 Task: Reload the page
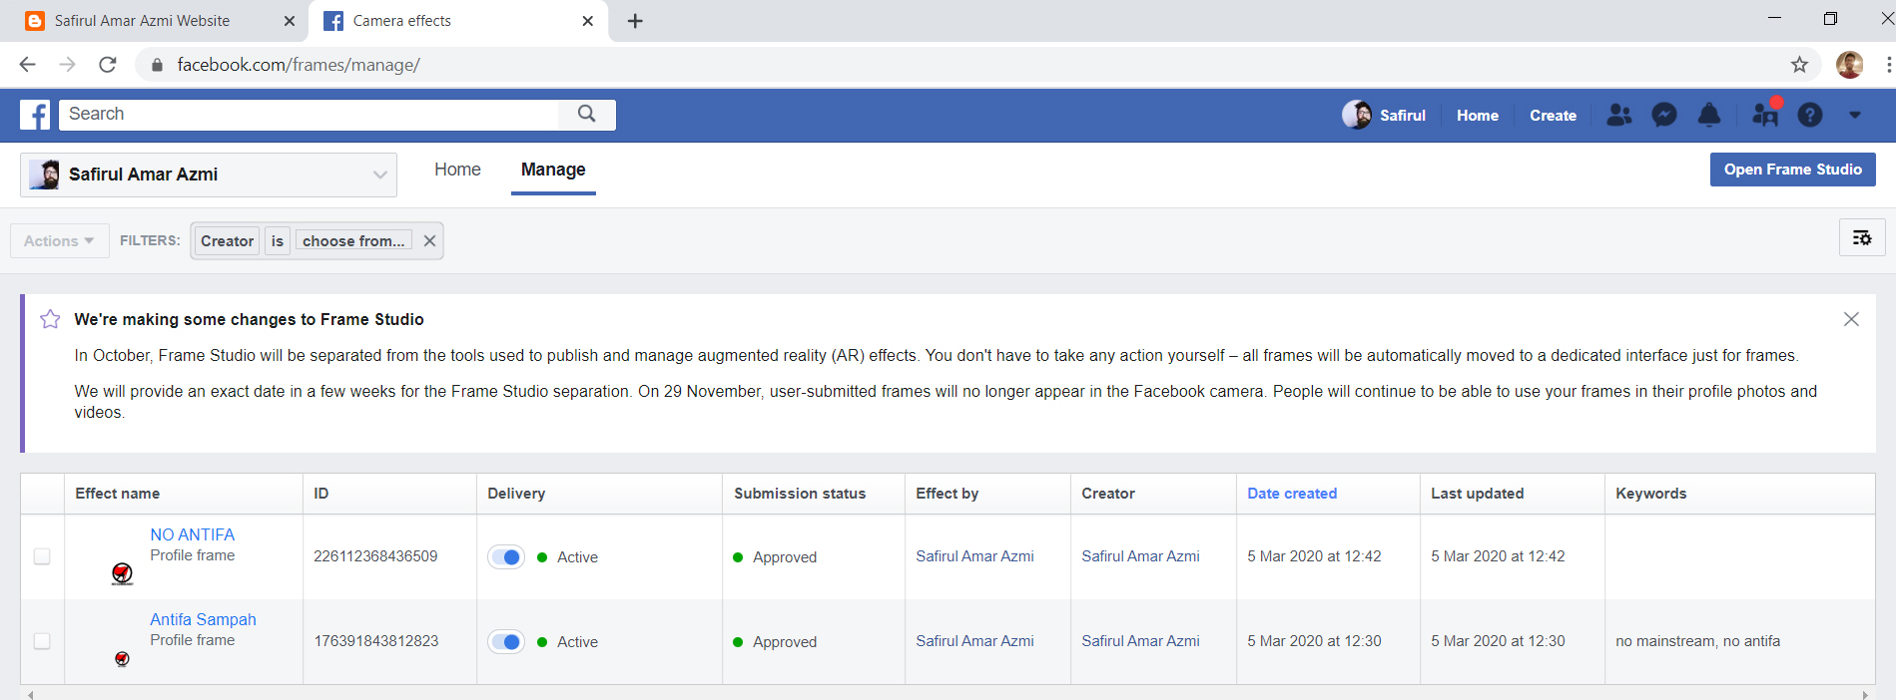(x=108, y=65)
